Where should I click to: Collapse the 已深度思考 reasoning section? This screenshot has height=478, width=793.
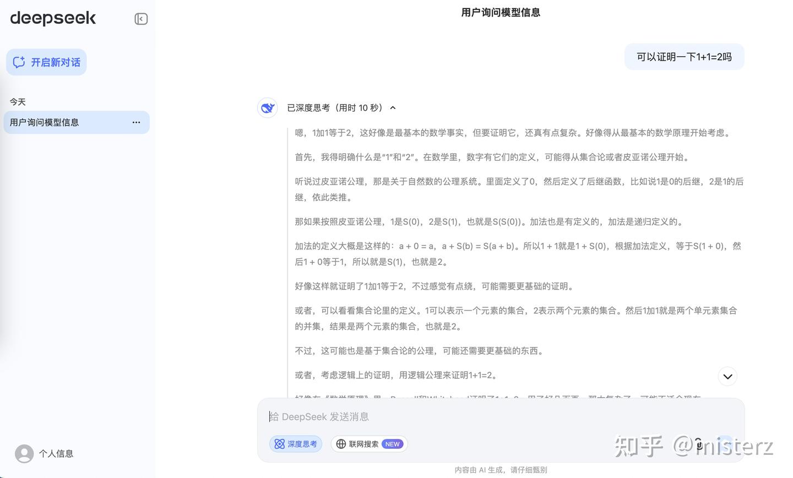click(x=393, y=108)
